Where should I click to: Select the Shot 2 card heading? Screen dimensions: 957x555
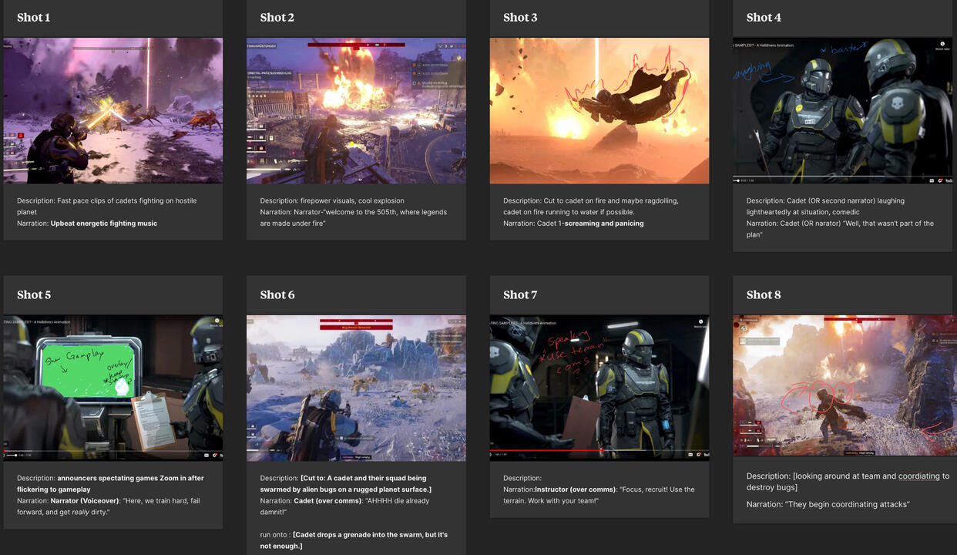click(277, 18)
